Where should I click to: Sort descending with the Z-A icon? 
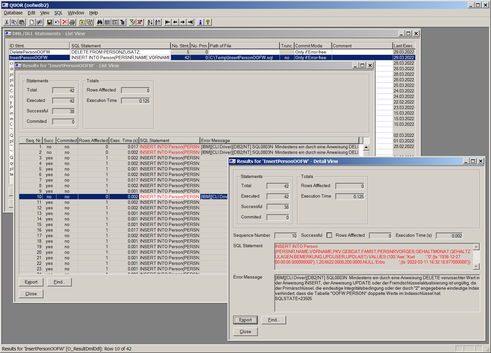pos(158,22)
